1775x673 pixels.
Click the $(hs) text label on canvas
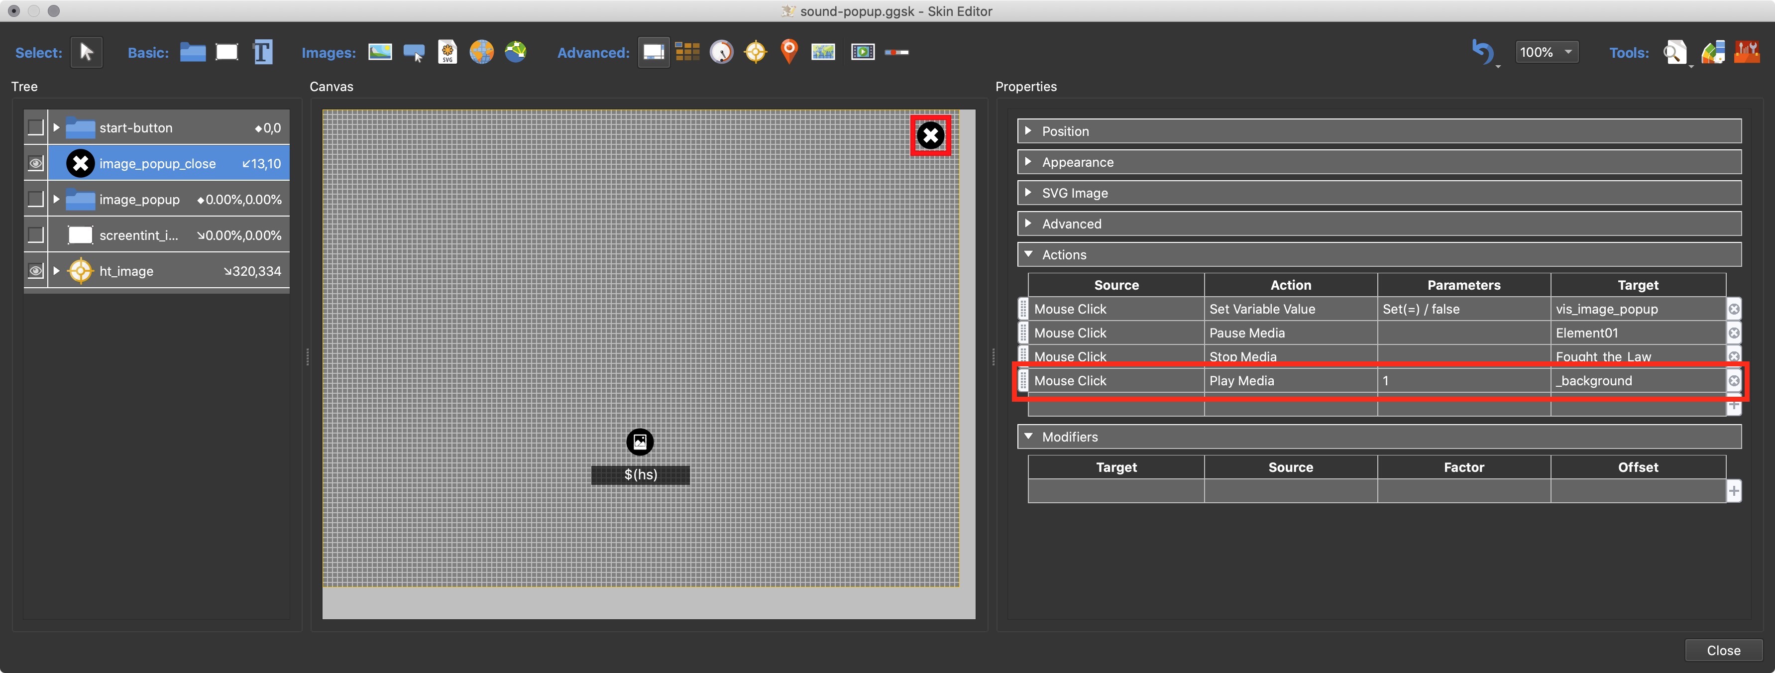coord(640,474)
